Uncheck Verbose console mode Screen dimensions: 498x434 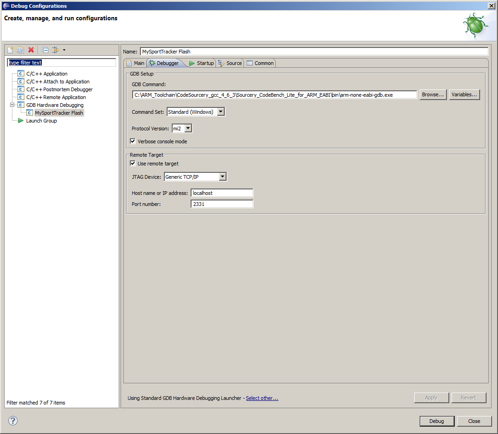point(133,141)
